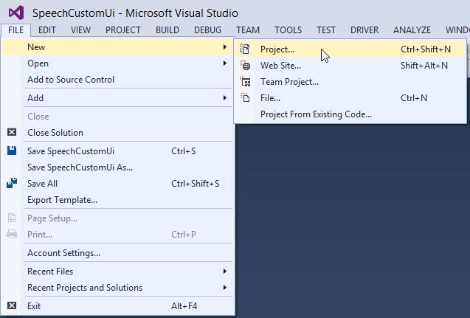The width and height of the screenshot is (470, 318).
Task: Click the Save SpeechCustomUi disk icon
Action: (x=11, y=151)
